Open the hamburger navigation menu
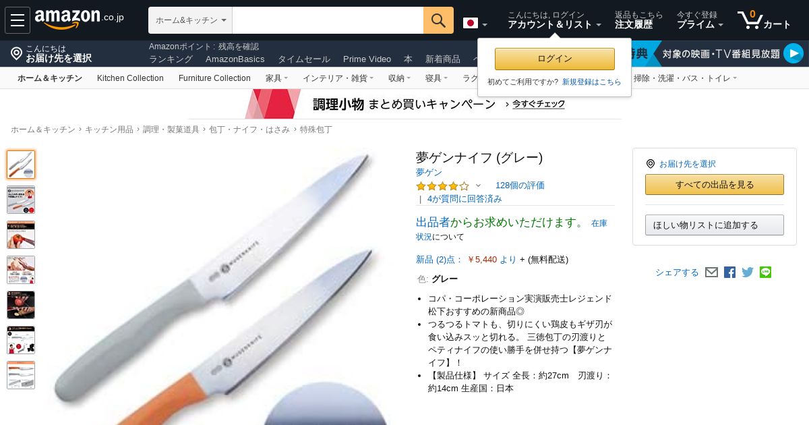Screen dimensions: 809x425 [18, 20]
